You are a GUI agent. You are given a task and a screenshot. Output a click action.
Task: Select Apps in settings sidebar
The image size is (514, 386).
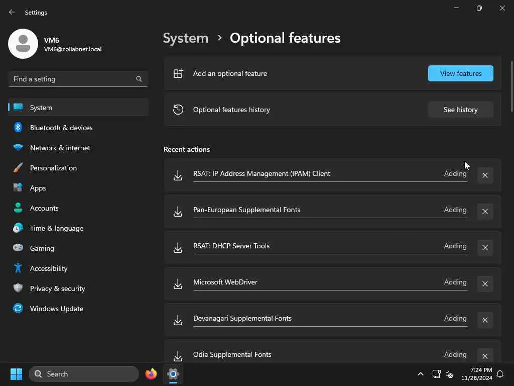(x=38, y=188)
